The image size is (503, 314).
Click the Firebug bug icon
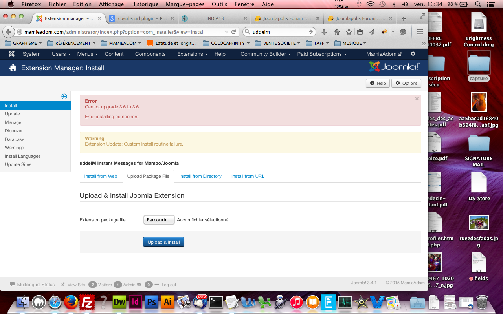[x=384, y=32]
